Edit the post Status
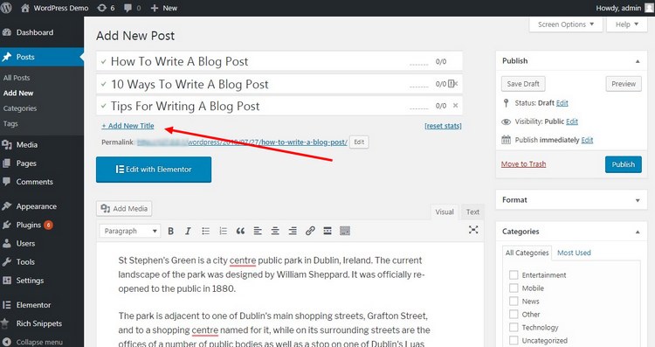The image size is (655, 347). pyautogui.click(x=562, y=103)
